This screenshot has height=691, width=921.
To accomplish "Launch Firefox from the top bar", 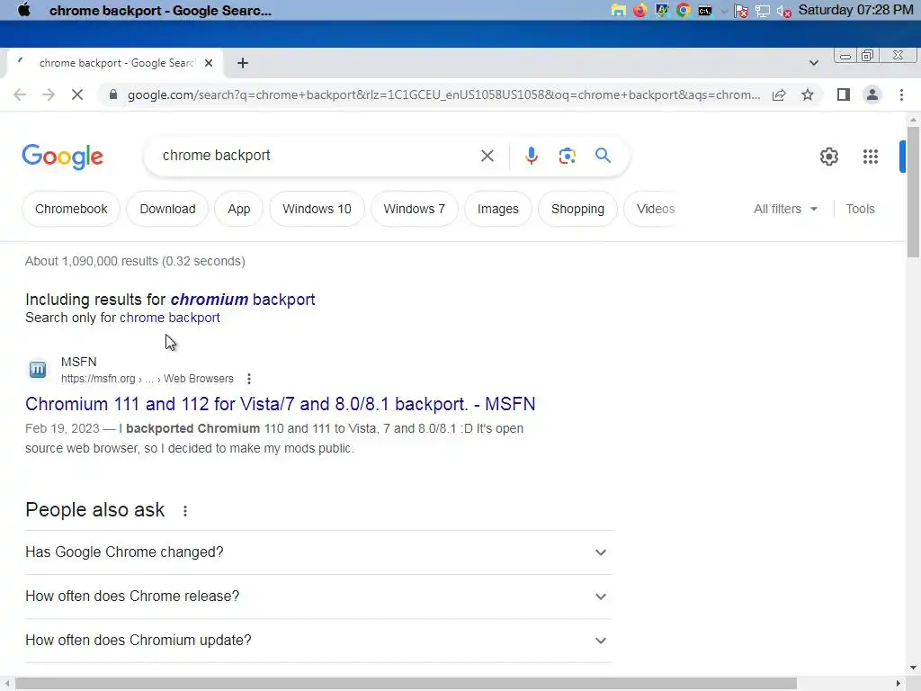I will click(x=639, y=11).
